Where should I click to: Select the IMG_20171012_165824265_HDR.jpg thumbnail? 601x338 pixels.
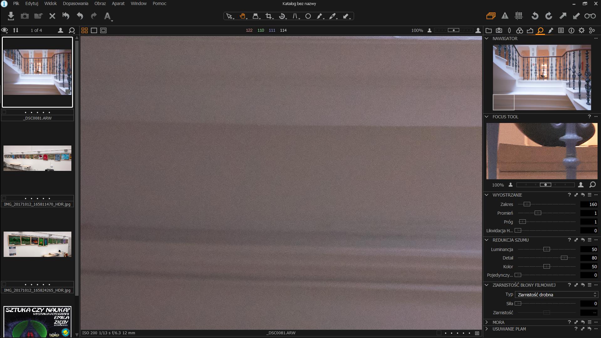(x=37, y=244)
